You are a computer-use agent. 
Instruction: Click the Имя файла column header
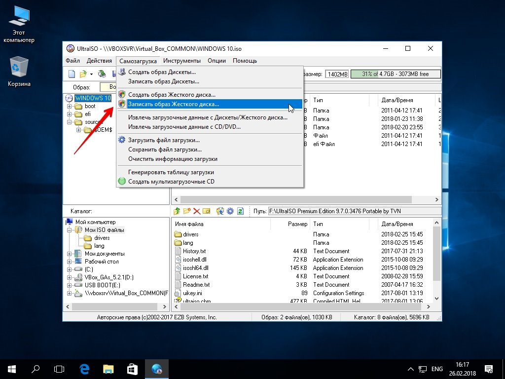[221, 224]
